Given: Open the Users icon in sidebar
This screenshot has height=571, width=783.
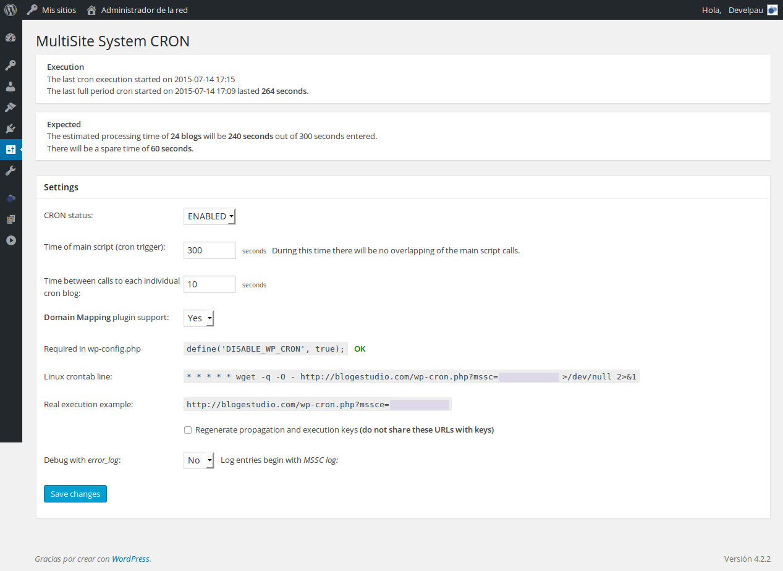Looking at the screenshot, I should 11,87.
